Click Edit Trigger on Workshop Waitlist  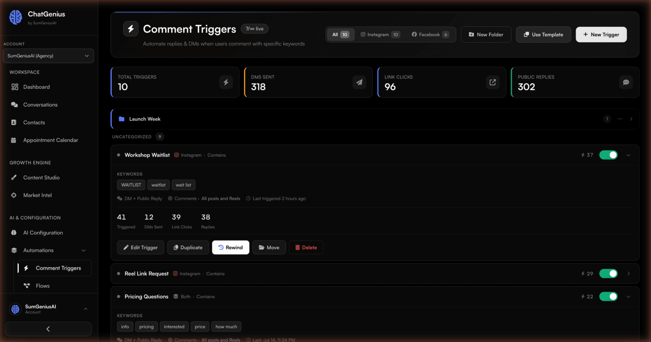[140, 247]
